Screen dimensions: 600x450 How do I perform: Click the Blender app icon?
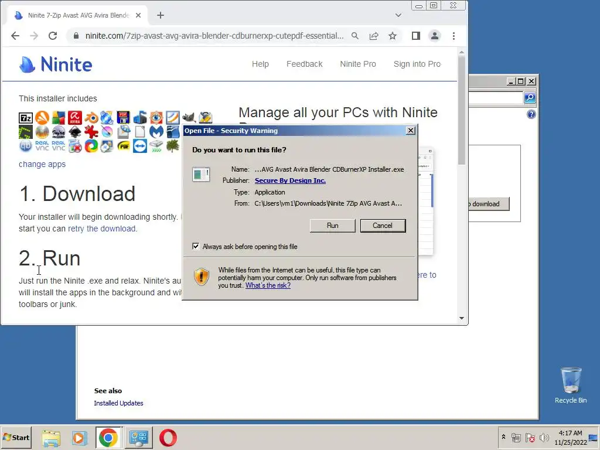(91, 117)
